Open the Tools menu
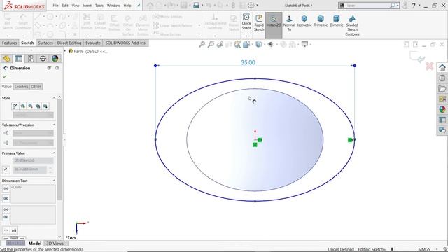 [99, 6]
